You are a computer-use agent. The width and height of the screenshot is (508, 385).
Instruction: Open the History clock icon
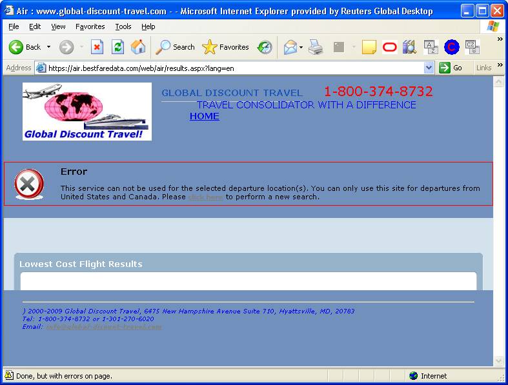click(265, 47)
